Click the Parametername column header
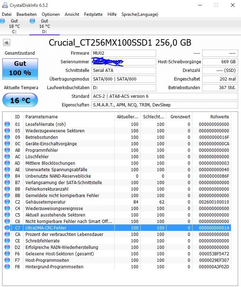 [x=69, y=117]
